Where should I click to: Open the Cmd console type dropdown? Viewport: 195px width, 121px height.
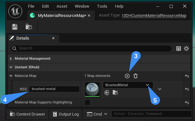[106, 114]
